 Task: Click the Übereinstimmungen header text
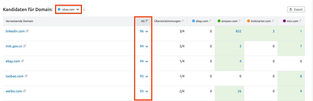167,21
